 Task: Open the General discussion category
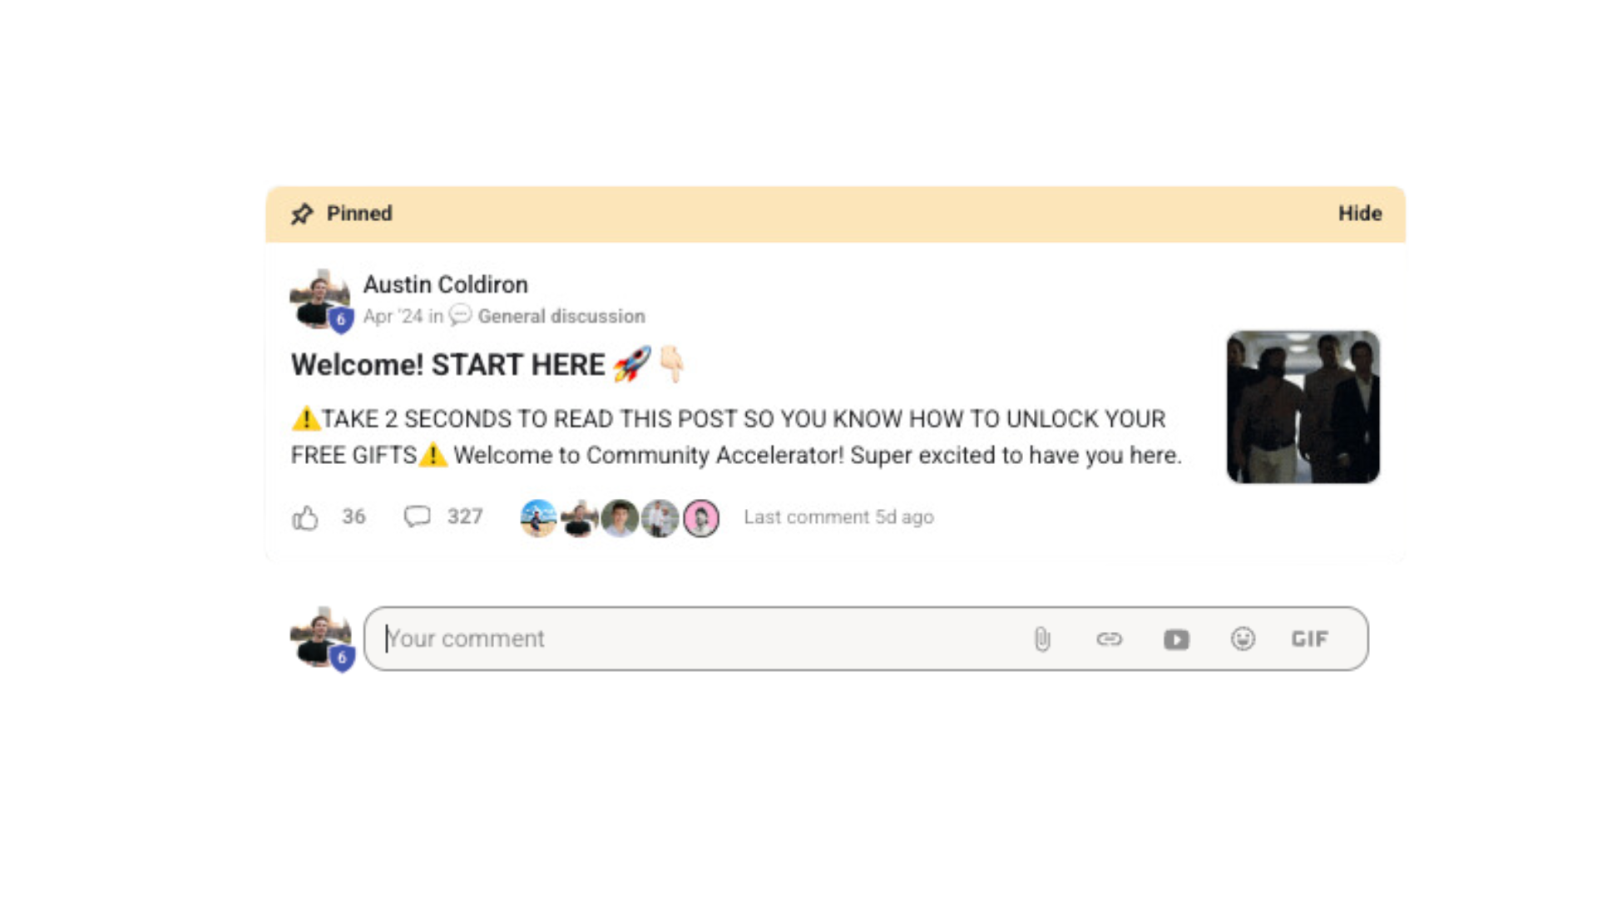coord(561,316)
